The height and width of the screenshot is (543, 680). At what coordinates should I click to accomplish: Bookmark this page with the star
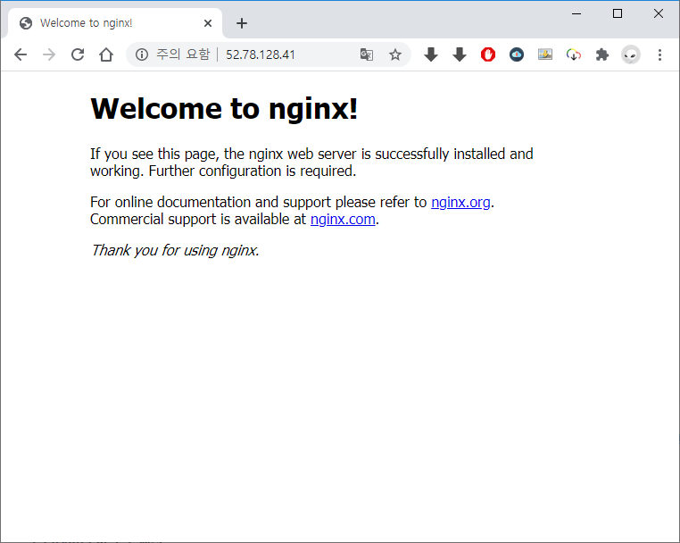[x=395, y=54]
